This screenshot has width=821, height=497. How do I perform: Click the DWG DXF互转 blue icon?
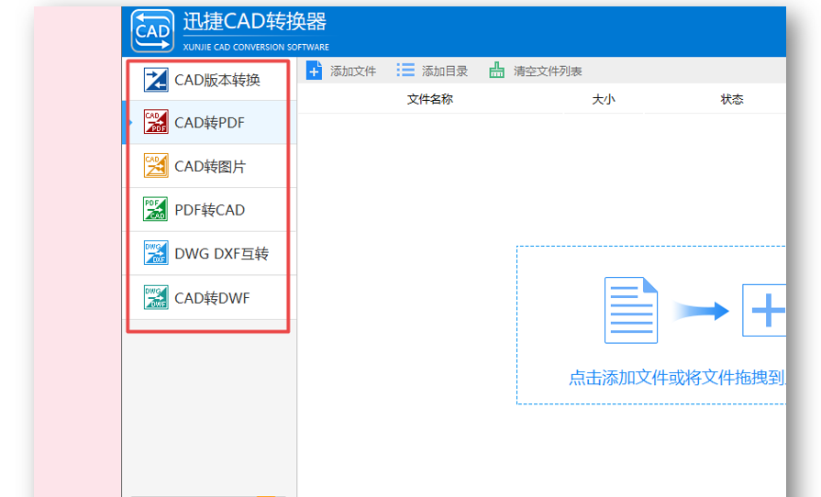(x=156, y=253)
